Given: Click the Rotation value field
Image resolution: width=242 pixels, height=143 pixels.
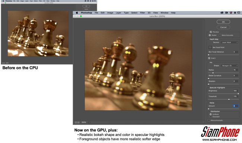Looking at the screenshot, I should [236, 81].
